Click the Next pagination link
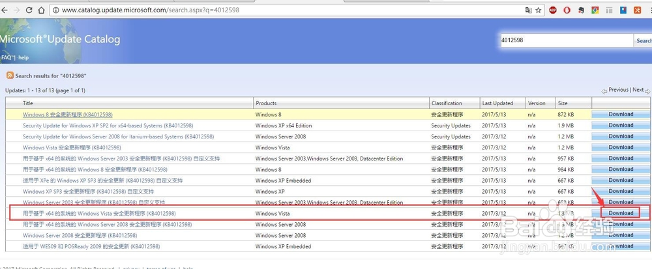 (x=638, y=90)
